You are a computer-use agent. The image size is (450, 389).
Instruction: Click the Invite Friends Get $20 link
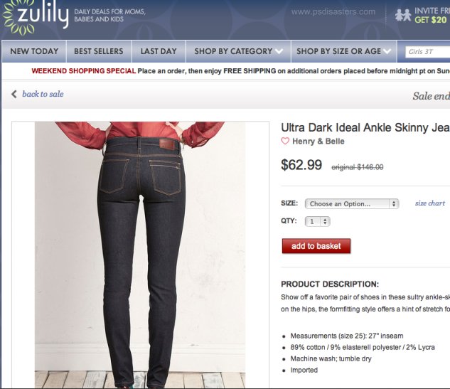coord(432,15)
